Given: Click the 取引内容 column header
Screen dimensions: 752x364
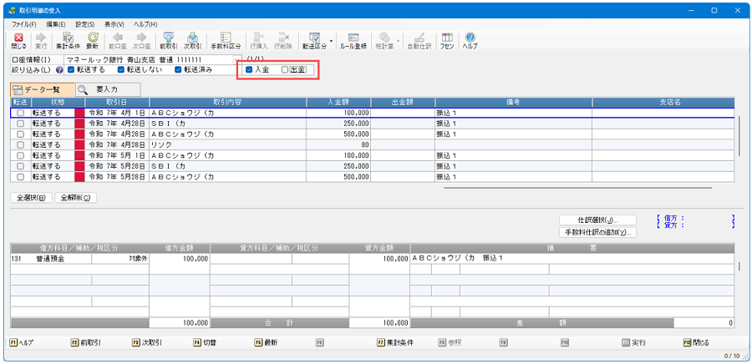Looking at the screenshot, I should [x=227, y=102].
